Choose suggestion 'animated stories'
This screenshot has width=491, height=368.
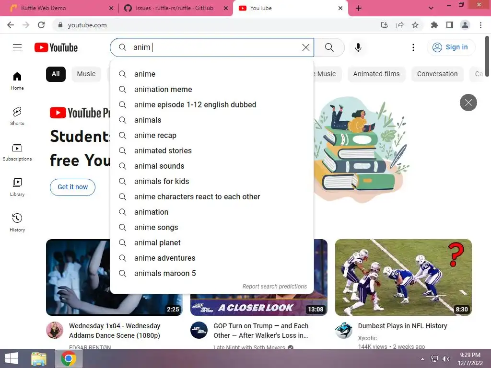click(x=212, y=151)
